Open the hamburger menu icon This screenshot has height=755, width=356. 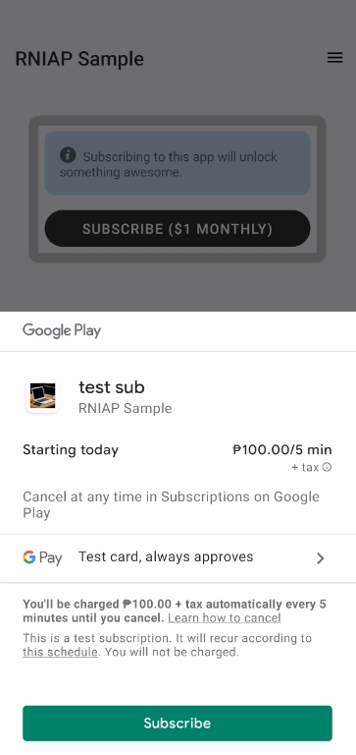[334, 58]
